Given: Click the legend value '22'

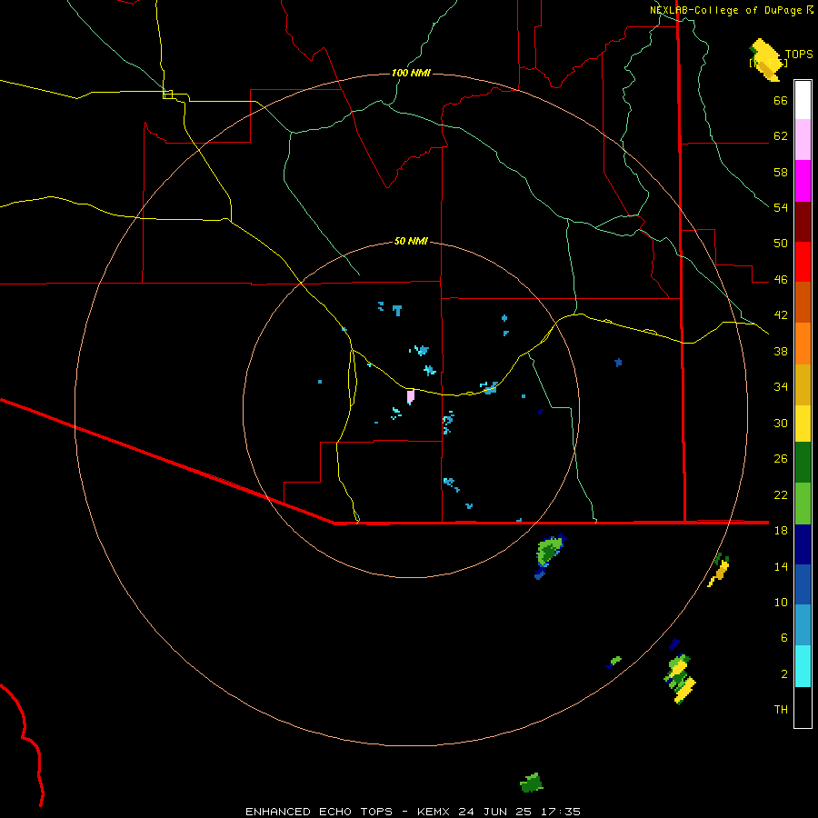Looking at the screenshot, I should pos(781,494).
